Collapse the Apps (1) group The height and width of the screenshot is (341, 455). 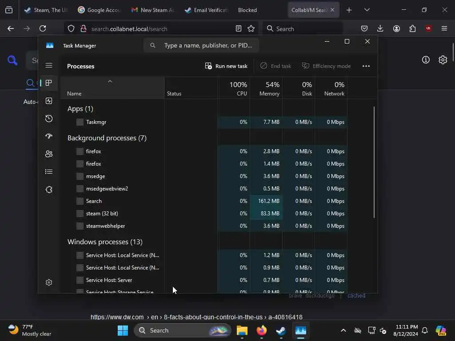[80, 109]
